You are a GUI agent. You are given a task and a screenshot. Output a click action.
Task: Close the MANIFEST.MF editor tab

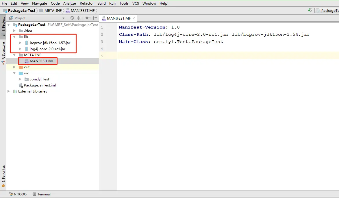(134, 18)
